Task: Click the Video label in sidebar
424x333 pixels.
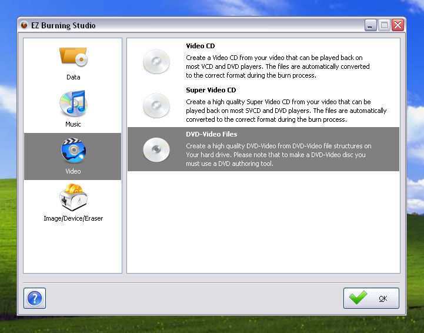Action: pos(73,171)
